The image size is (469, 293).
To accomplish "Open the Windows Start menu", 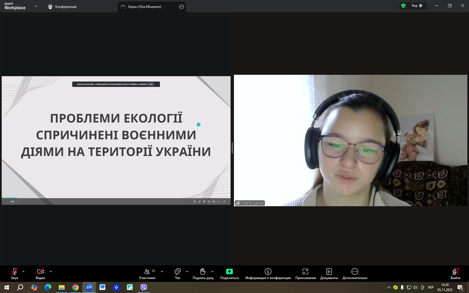I will coord(7,287).
